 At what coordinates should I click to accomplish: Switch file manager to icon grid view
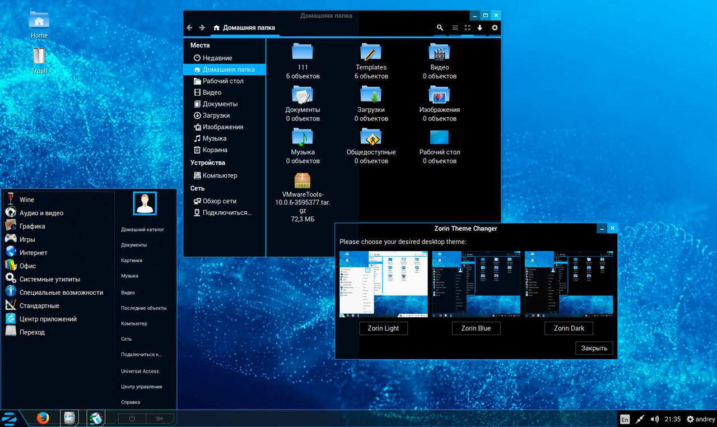click(x=467, y=27)
